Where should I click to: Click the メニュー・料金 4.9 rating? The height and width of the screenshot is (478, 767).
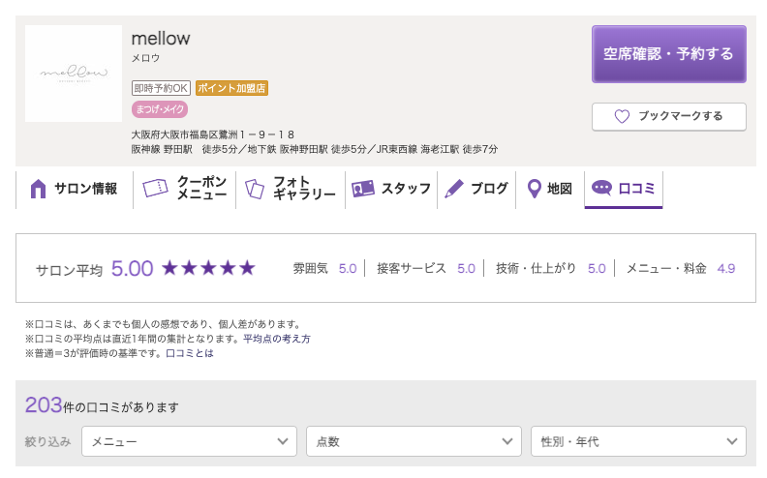point(681,268)
